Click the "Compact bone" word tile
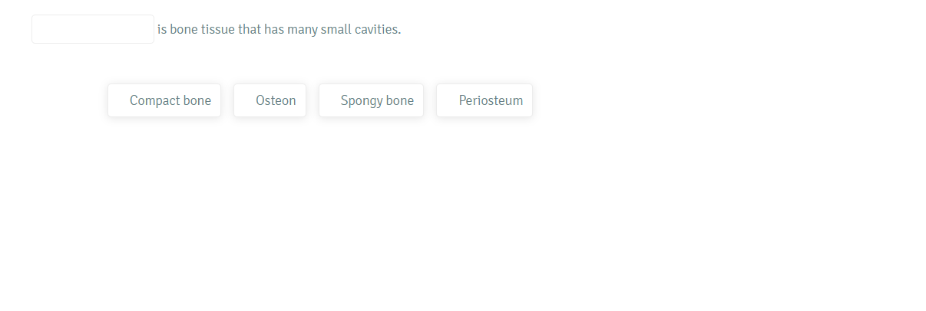Screen dimensions: 926x311 coord(164,100)
